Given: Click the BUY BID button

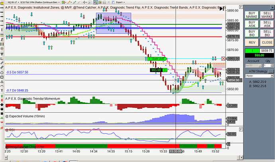Looking at the screenshot, I should tap(251, 33).
